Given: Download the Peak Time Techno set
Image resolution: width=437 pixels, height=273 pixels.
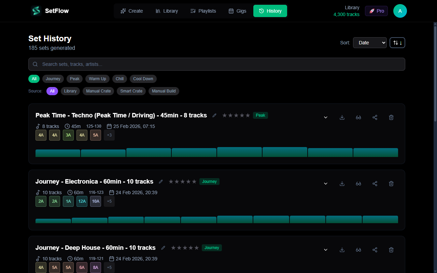Looking at the screenshot, I should (342, 117).
